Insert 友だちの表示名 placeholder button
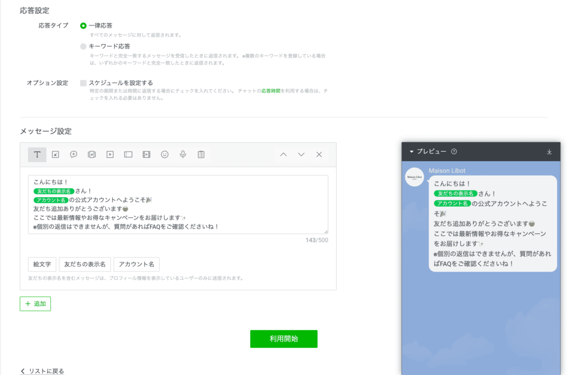 click(85, 264)
